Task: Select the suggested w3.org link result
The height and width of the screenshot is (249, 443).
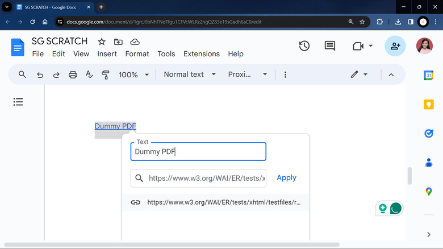Action: (215, 202)
